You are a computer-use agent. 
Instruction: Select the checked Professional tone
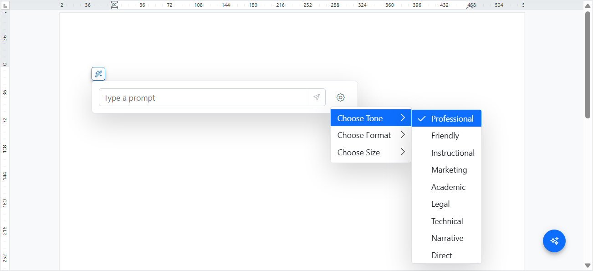pyautogui.click(x=446, y=118)
